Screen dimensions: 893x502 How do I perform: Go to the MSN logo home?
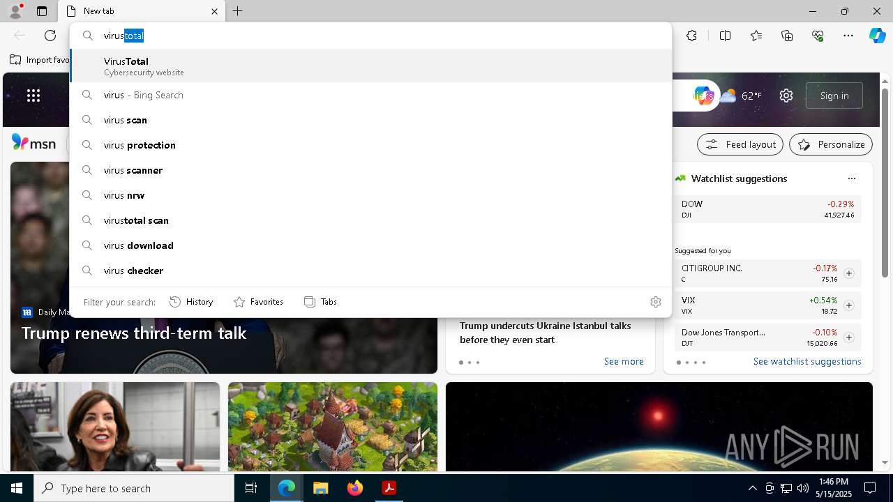33,143
